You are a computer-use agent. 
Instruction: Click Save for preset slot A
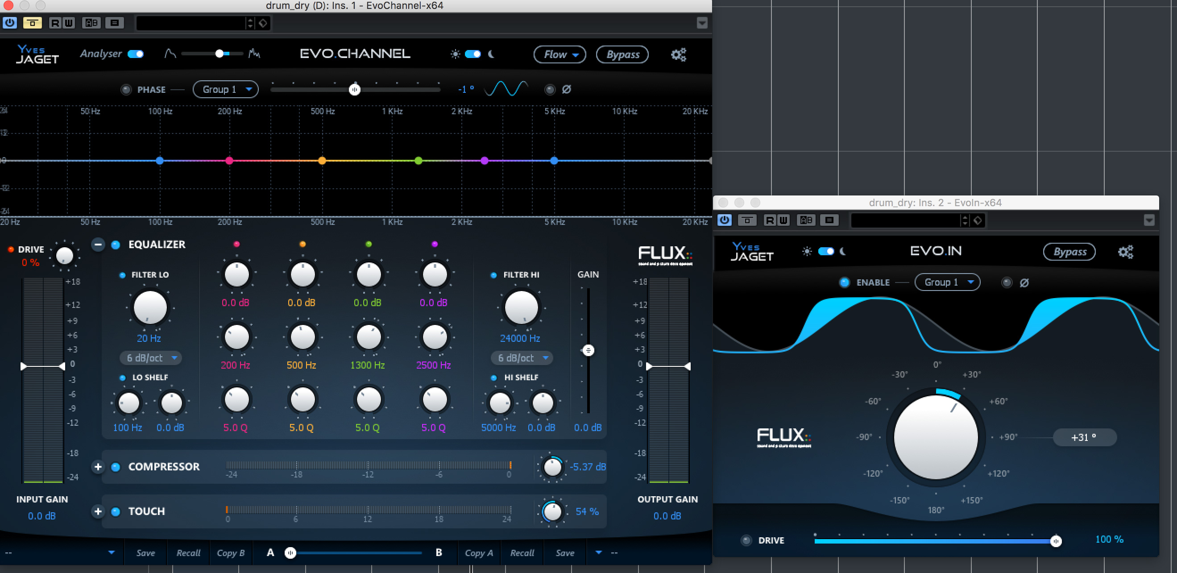146,552
